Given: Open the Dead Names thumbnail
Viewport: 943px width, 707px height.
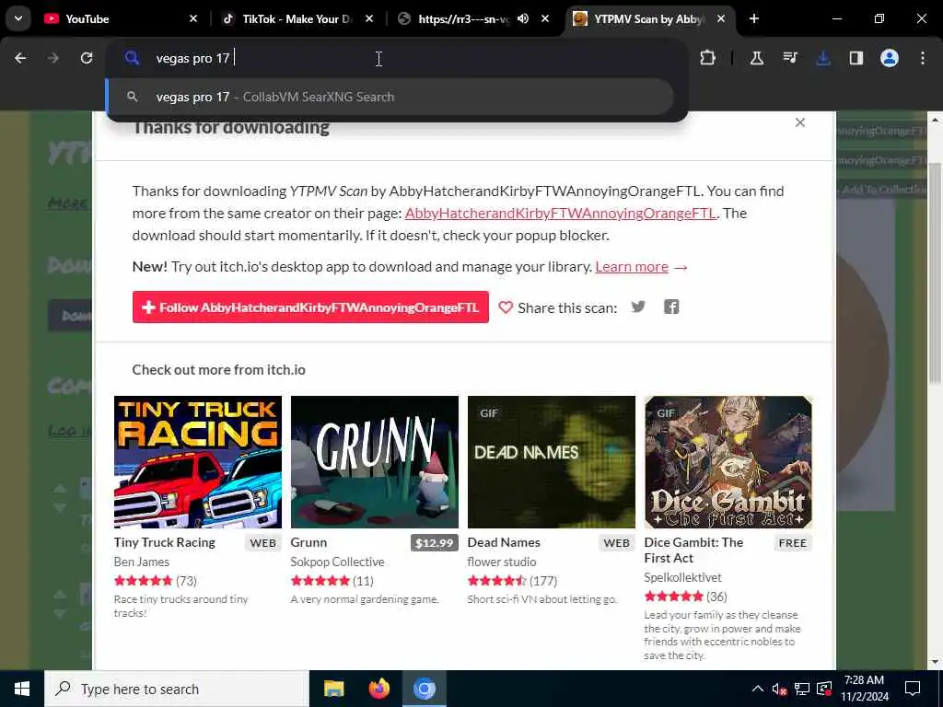Looking at the screenshot, I should pyautogui.click(x=552, y=462).
